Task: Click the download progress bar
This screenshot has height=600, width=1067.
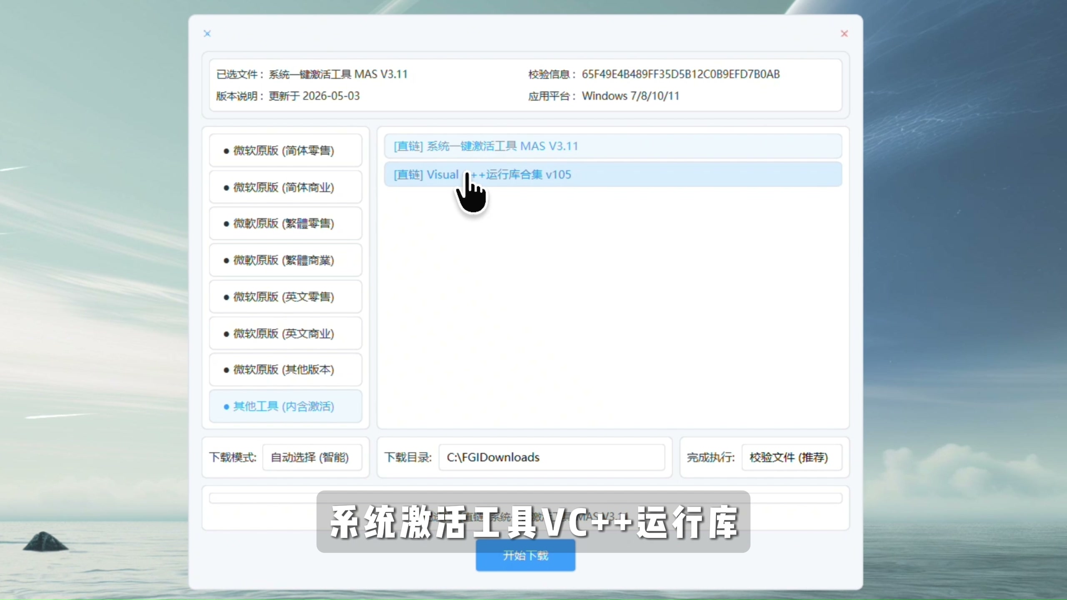Action: [526, 498]
